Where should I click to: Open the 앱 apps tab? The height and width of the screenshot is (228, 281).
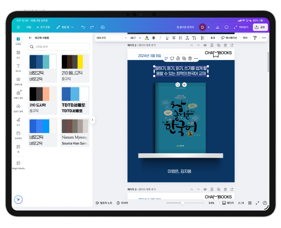tap(18, 148)
